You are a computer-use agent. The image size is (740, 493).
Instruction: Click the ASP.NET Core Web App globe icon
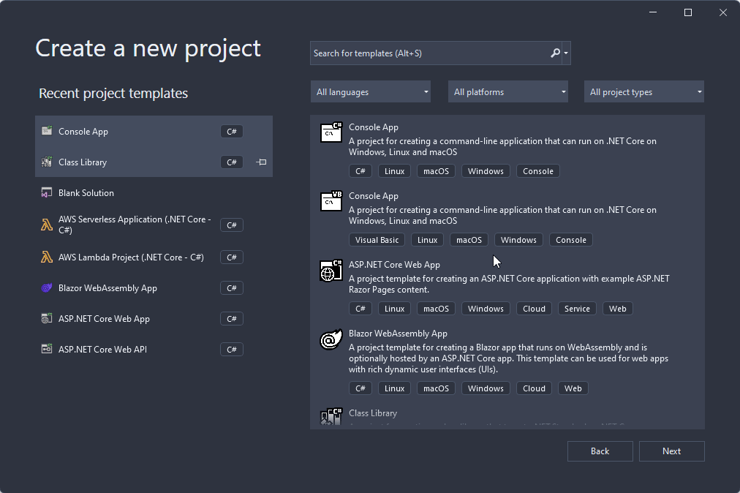click(331, 270)
